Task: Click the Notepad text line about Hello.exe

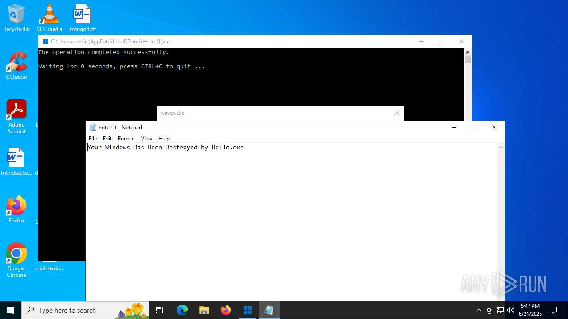Action: (166, 148)
